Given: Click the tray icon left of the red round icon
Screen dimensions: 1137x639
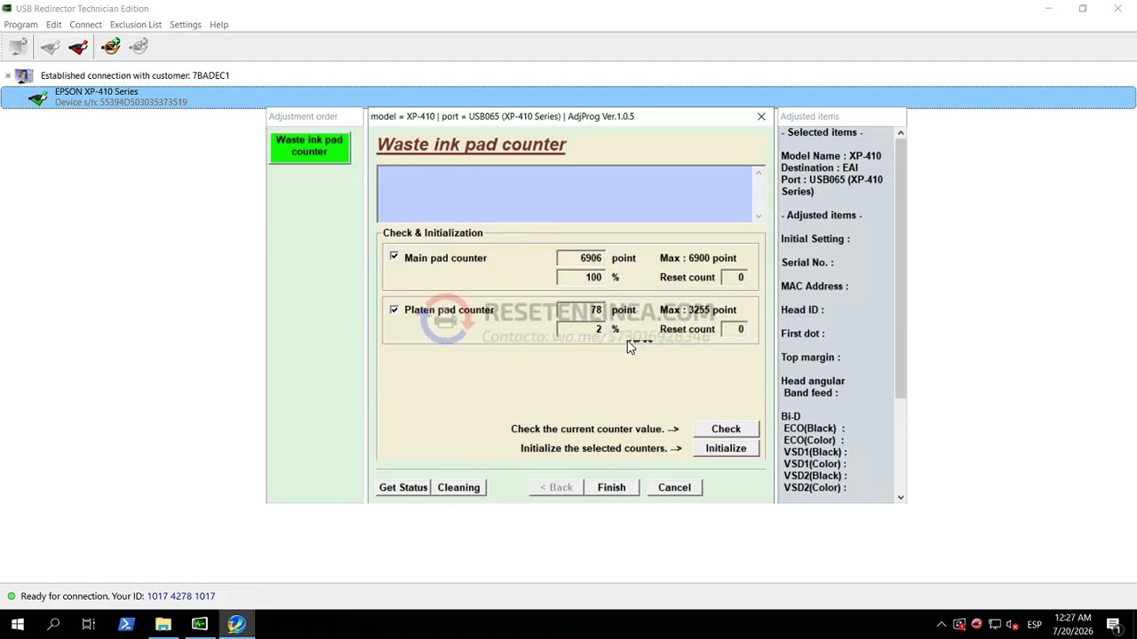Looking at the screenshot, I should pyautogui.click(x=959, y=625).
